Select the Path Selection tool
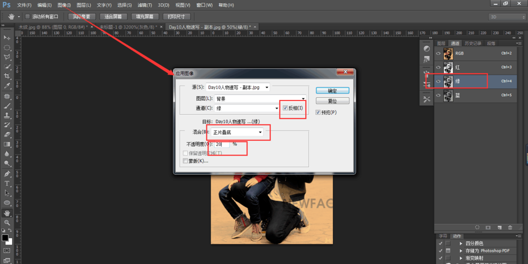 coord(7,193)
